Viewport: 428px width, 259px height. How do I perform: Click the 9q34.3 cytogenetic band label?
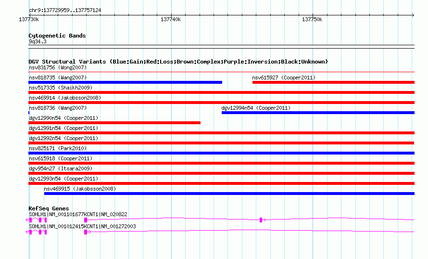click(x=38, y=41)
